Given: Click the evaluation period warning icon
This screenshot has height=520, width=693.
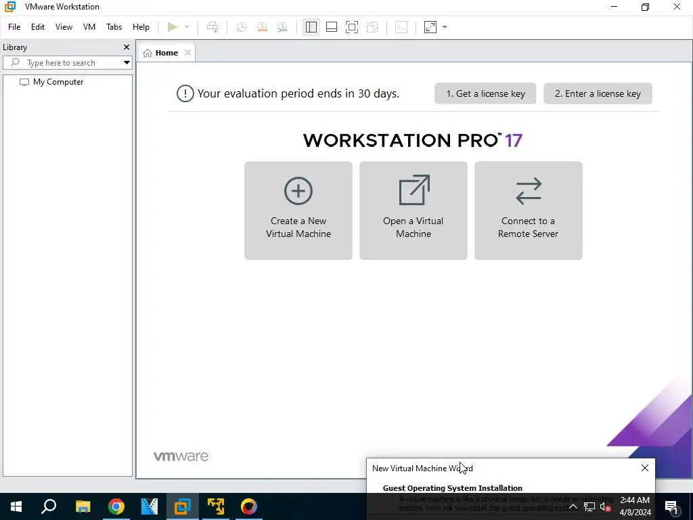Looking at the screenshot, I should point(185,93).
